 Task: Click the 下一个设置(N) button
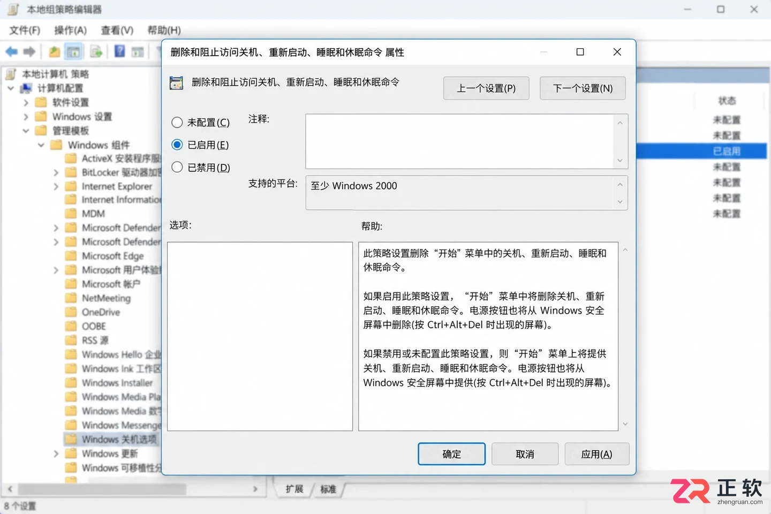click(x=583, y=88)
